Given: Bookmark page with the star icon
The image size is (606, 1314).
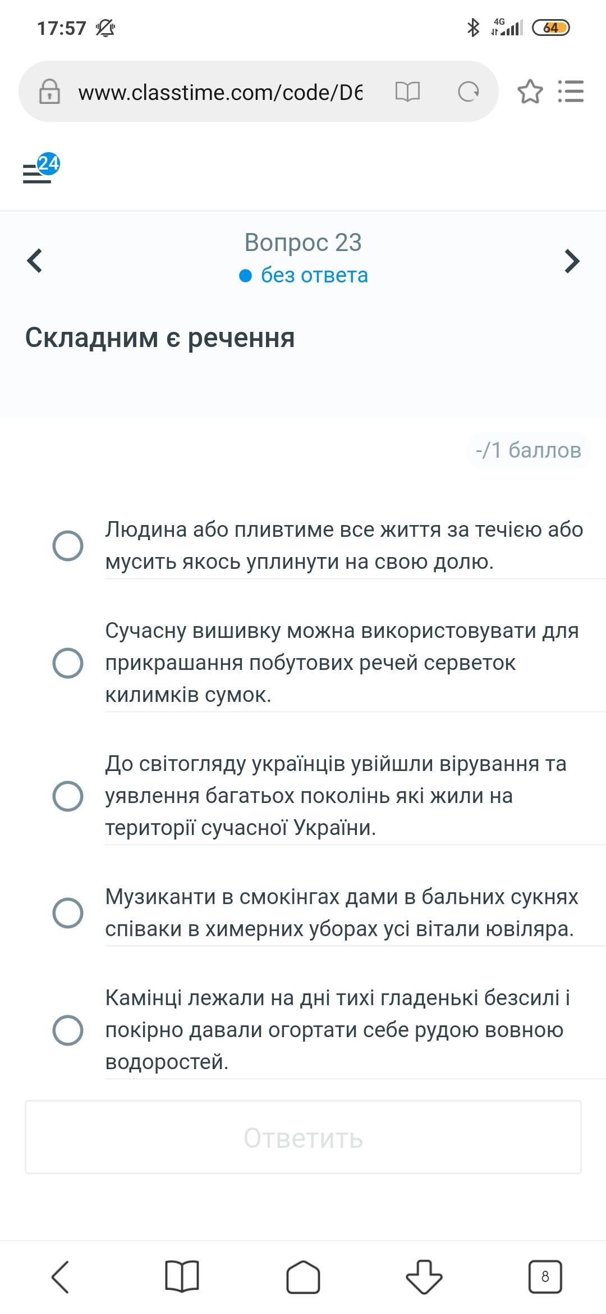Looking at the screenshot, I should tap(530, 92).
